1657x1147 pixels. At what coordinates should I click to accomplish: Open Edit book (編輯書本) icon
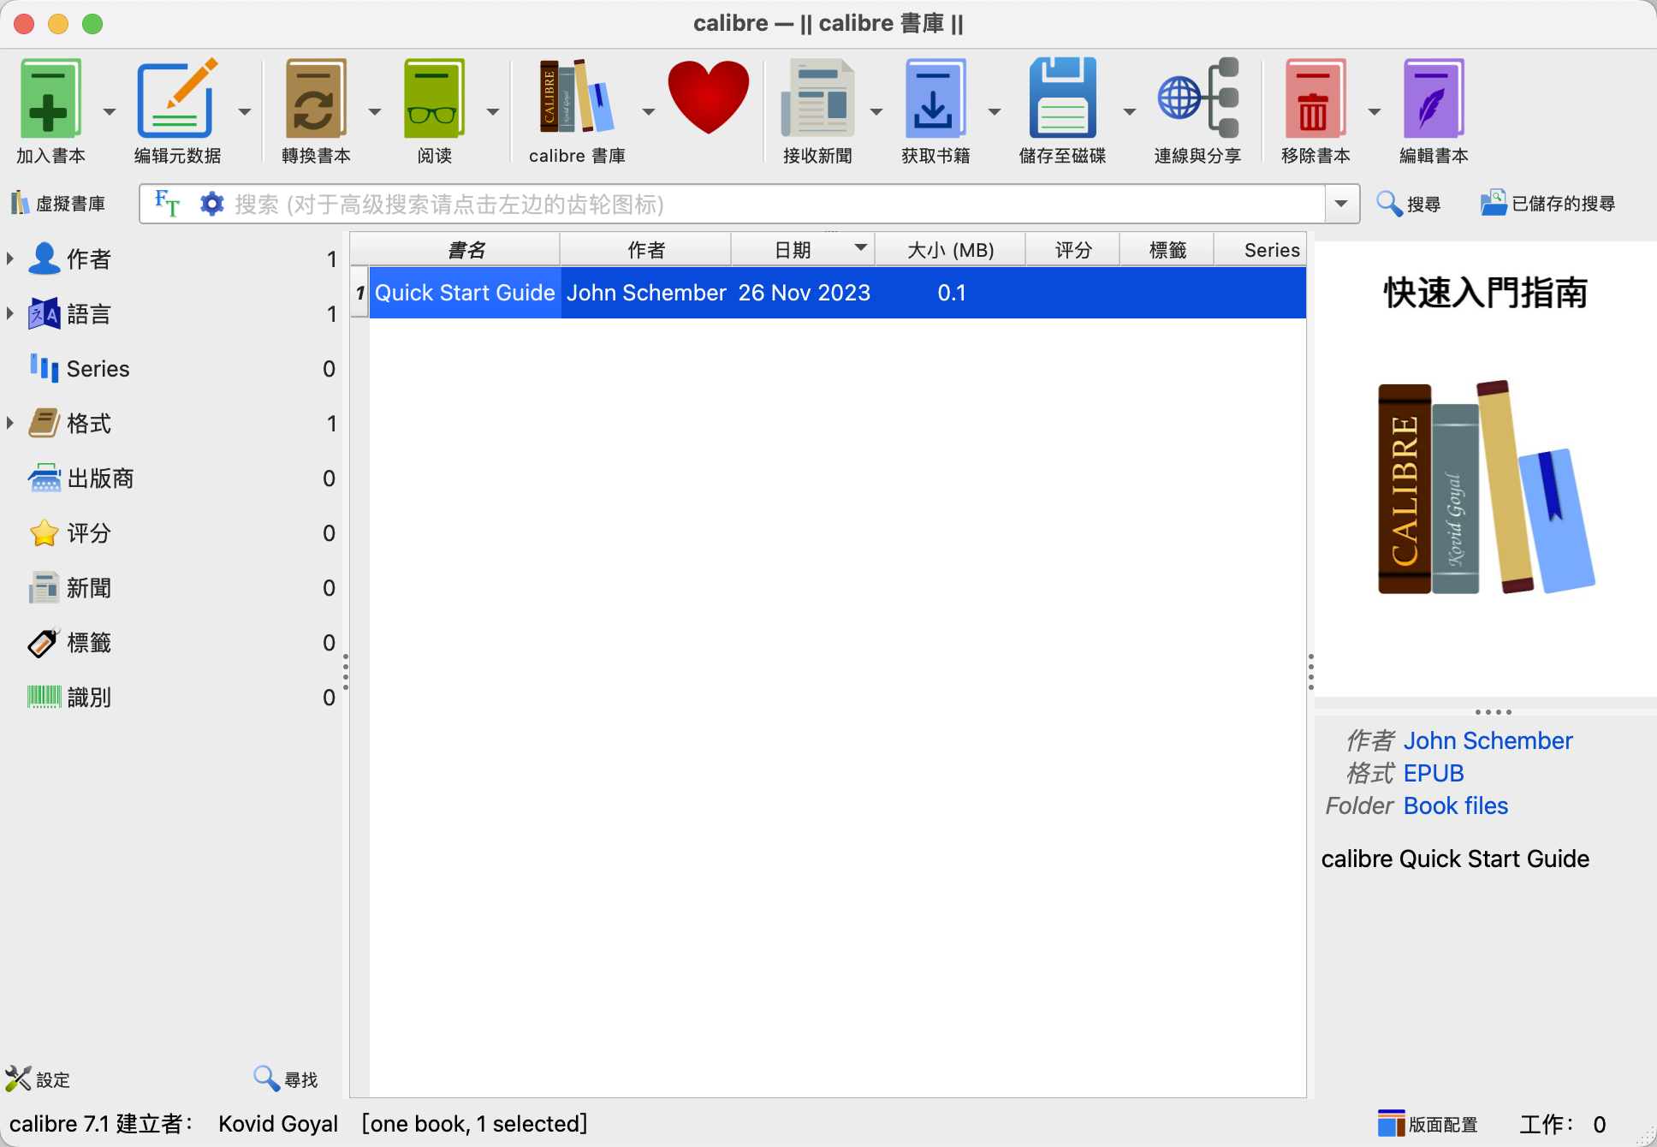1434,98
